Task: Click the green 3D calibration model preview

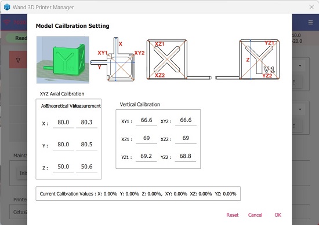Action: (x=63, y=60)
